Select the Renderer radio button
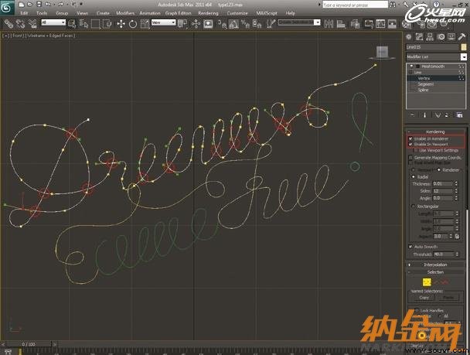 (x=439, y=170)
